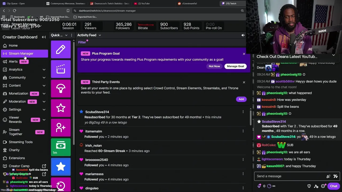
Task: Reload the page with browser refresh button
Action: 14,11
